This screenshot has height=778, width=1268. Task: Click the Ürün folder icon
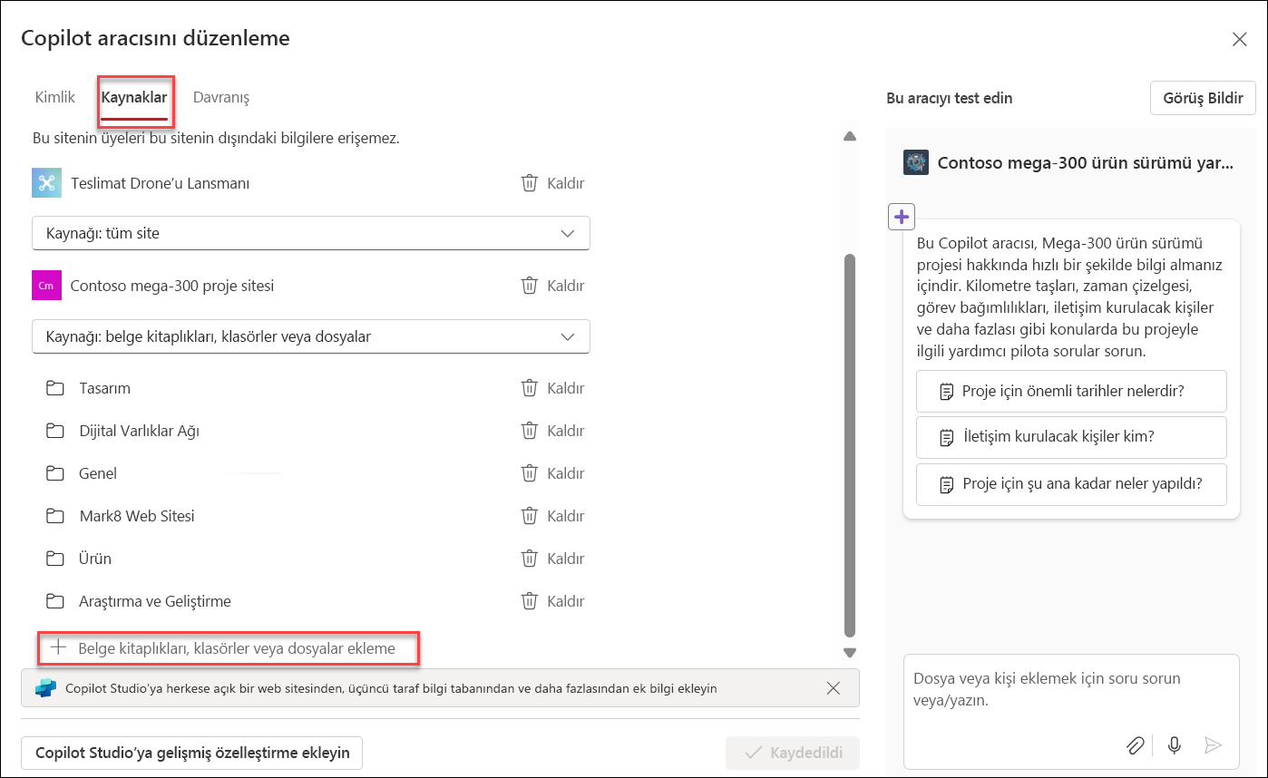tap(55, 559)
